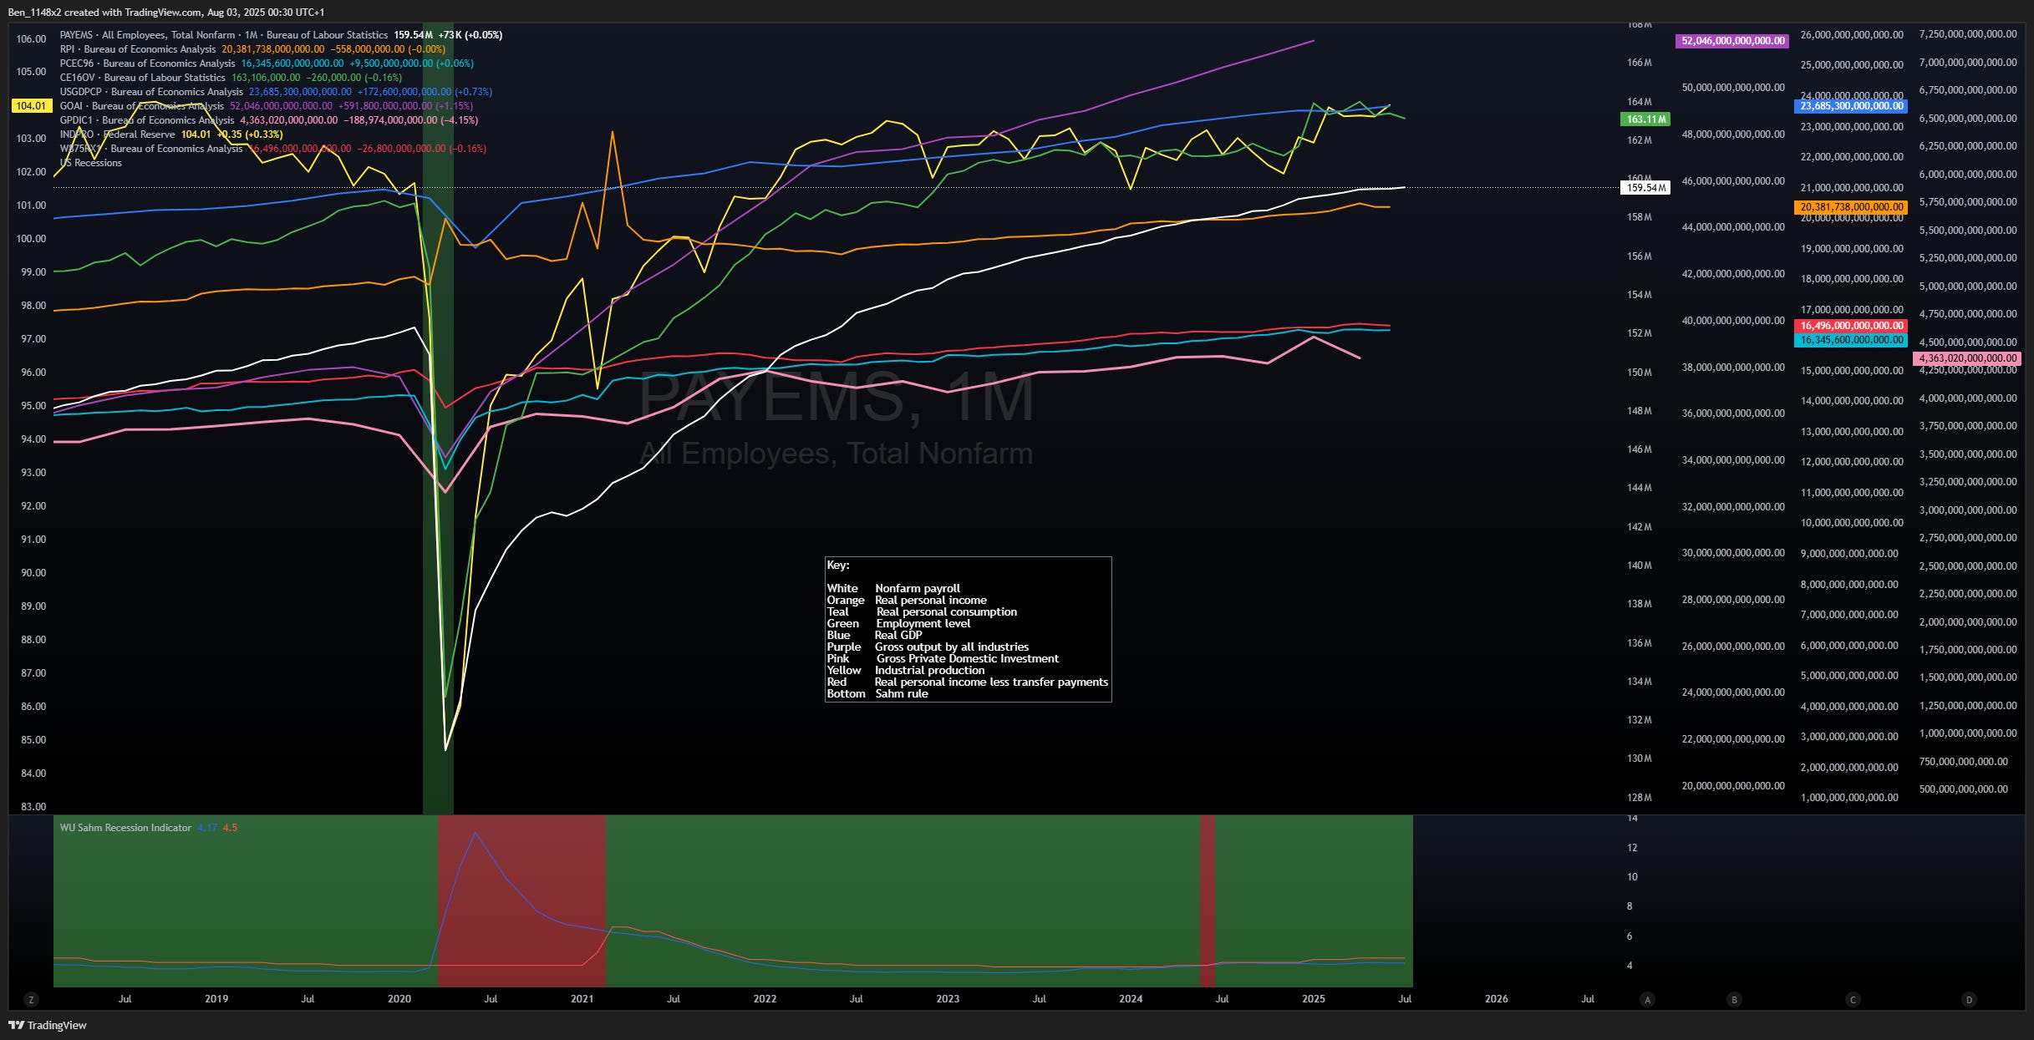Click the TradingView logo at bottom left
Viewport: 2034px width, 1040px height.
48,1025
